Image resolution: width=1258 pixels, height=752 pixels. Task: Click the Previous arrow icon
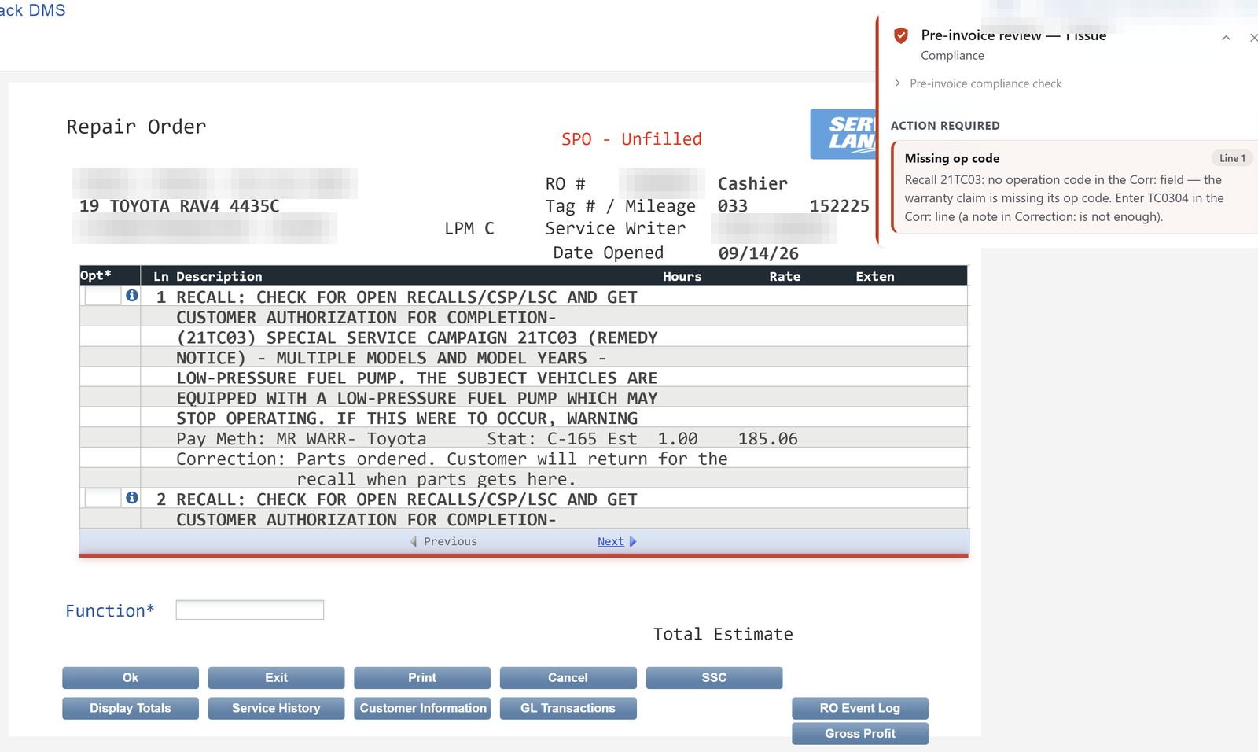414,541
